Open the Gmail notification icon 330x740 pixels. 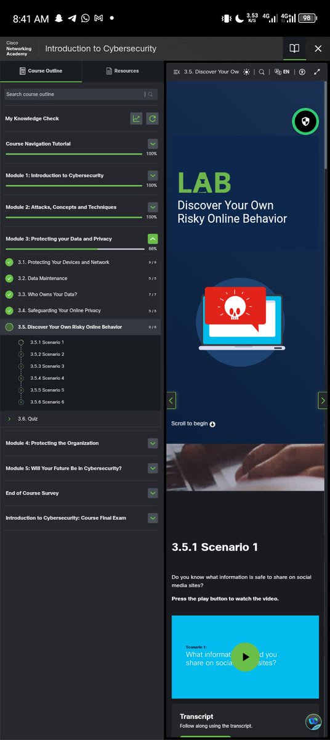(99, 18)
